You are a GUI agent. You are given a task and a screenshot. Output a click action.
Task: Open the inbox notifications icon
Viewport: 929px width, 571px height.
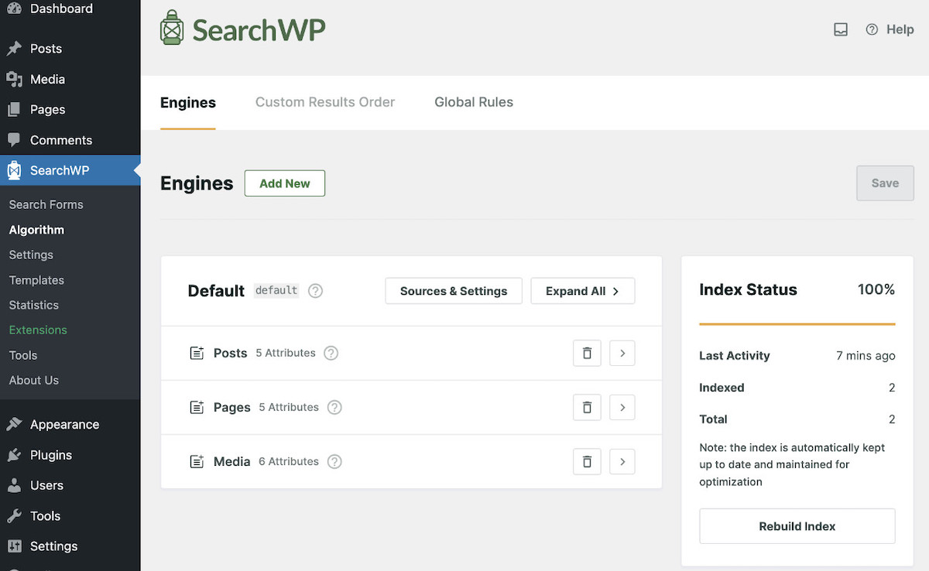coord(841,29)
